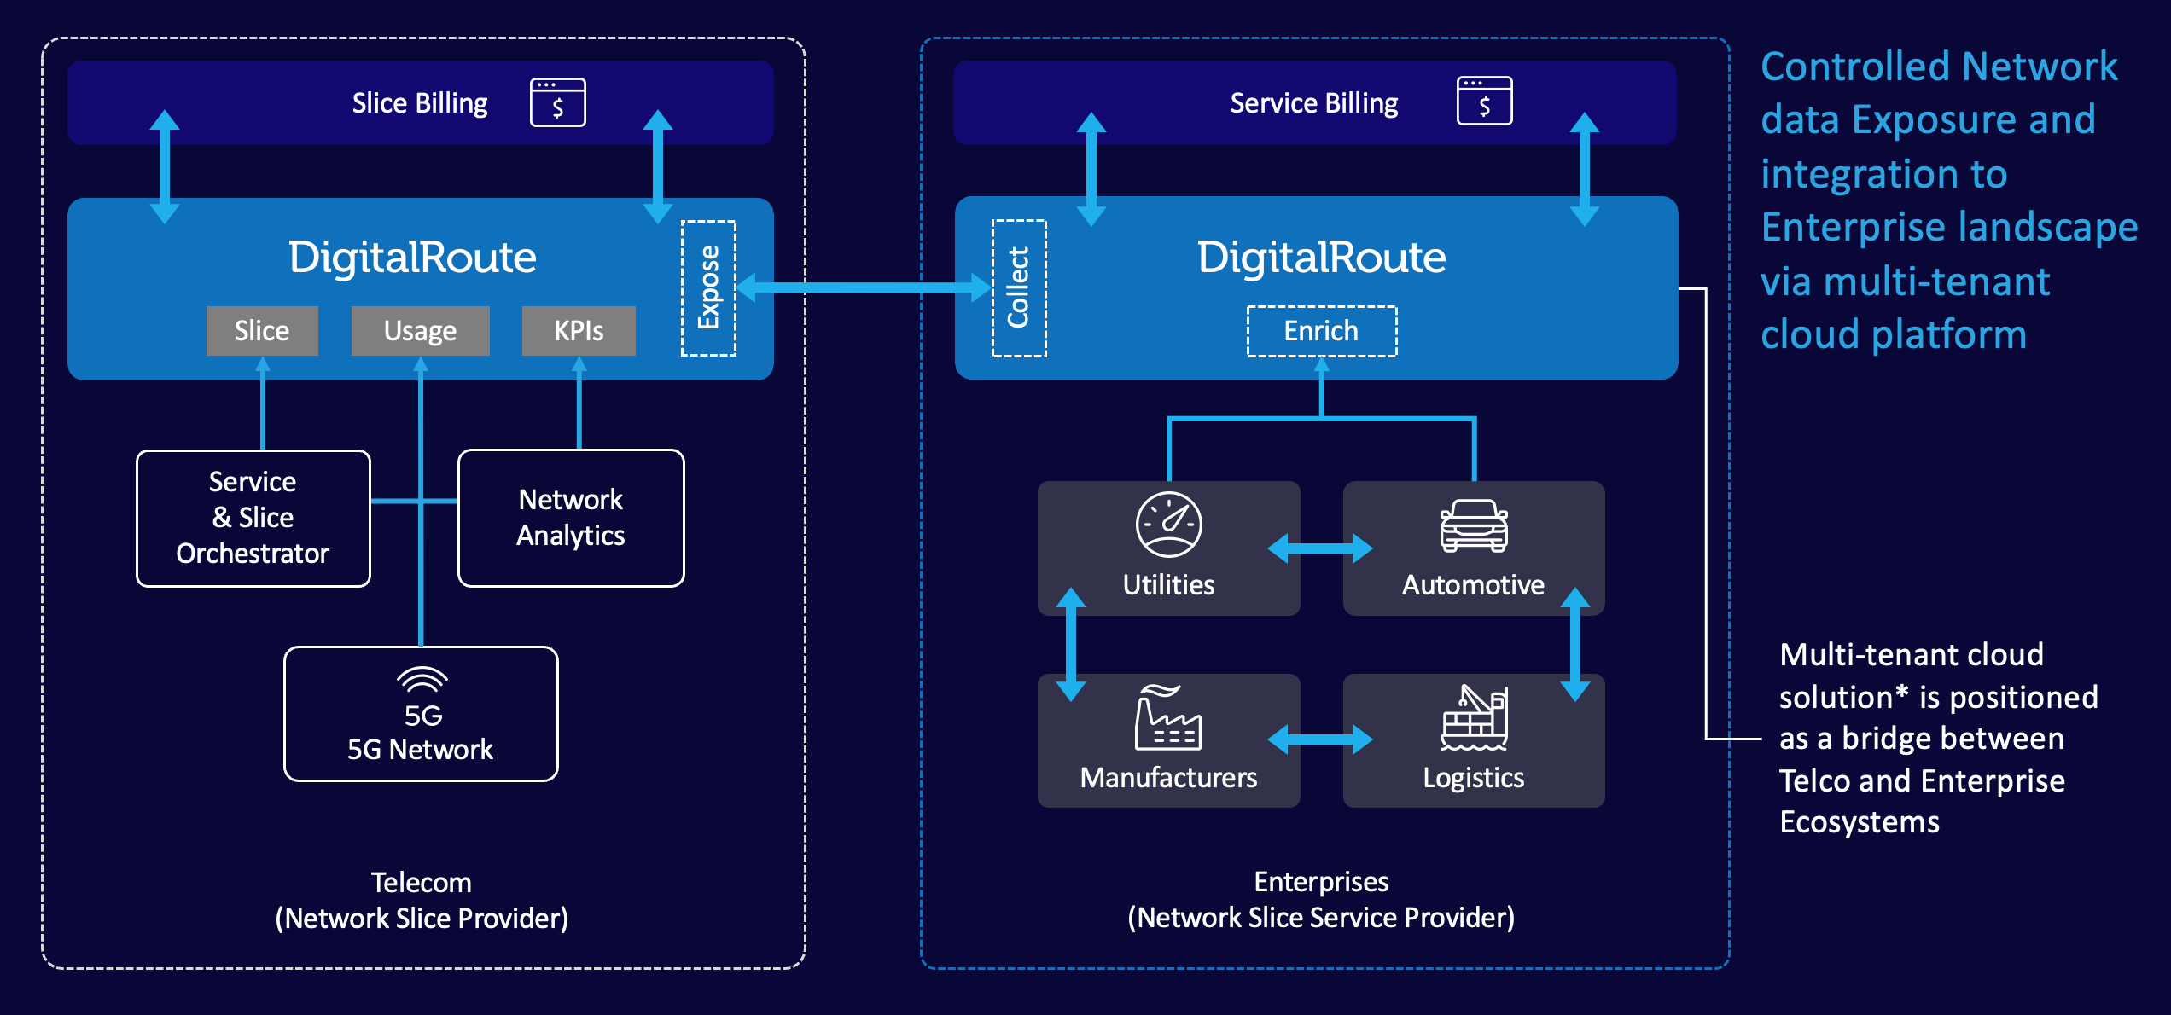The width and height of the screenshot is (2171, 1015).
Task: Click the Service Billing dollar window icon
Action: (1484, 101)
